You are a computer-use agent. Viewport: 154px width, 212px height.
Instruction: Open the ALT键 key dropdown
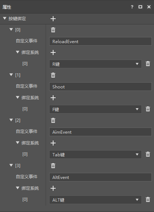[x=95, y=200]
